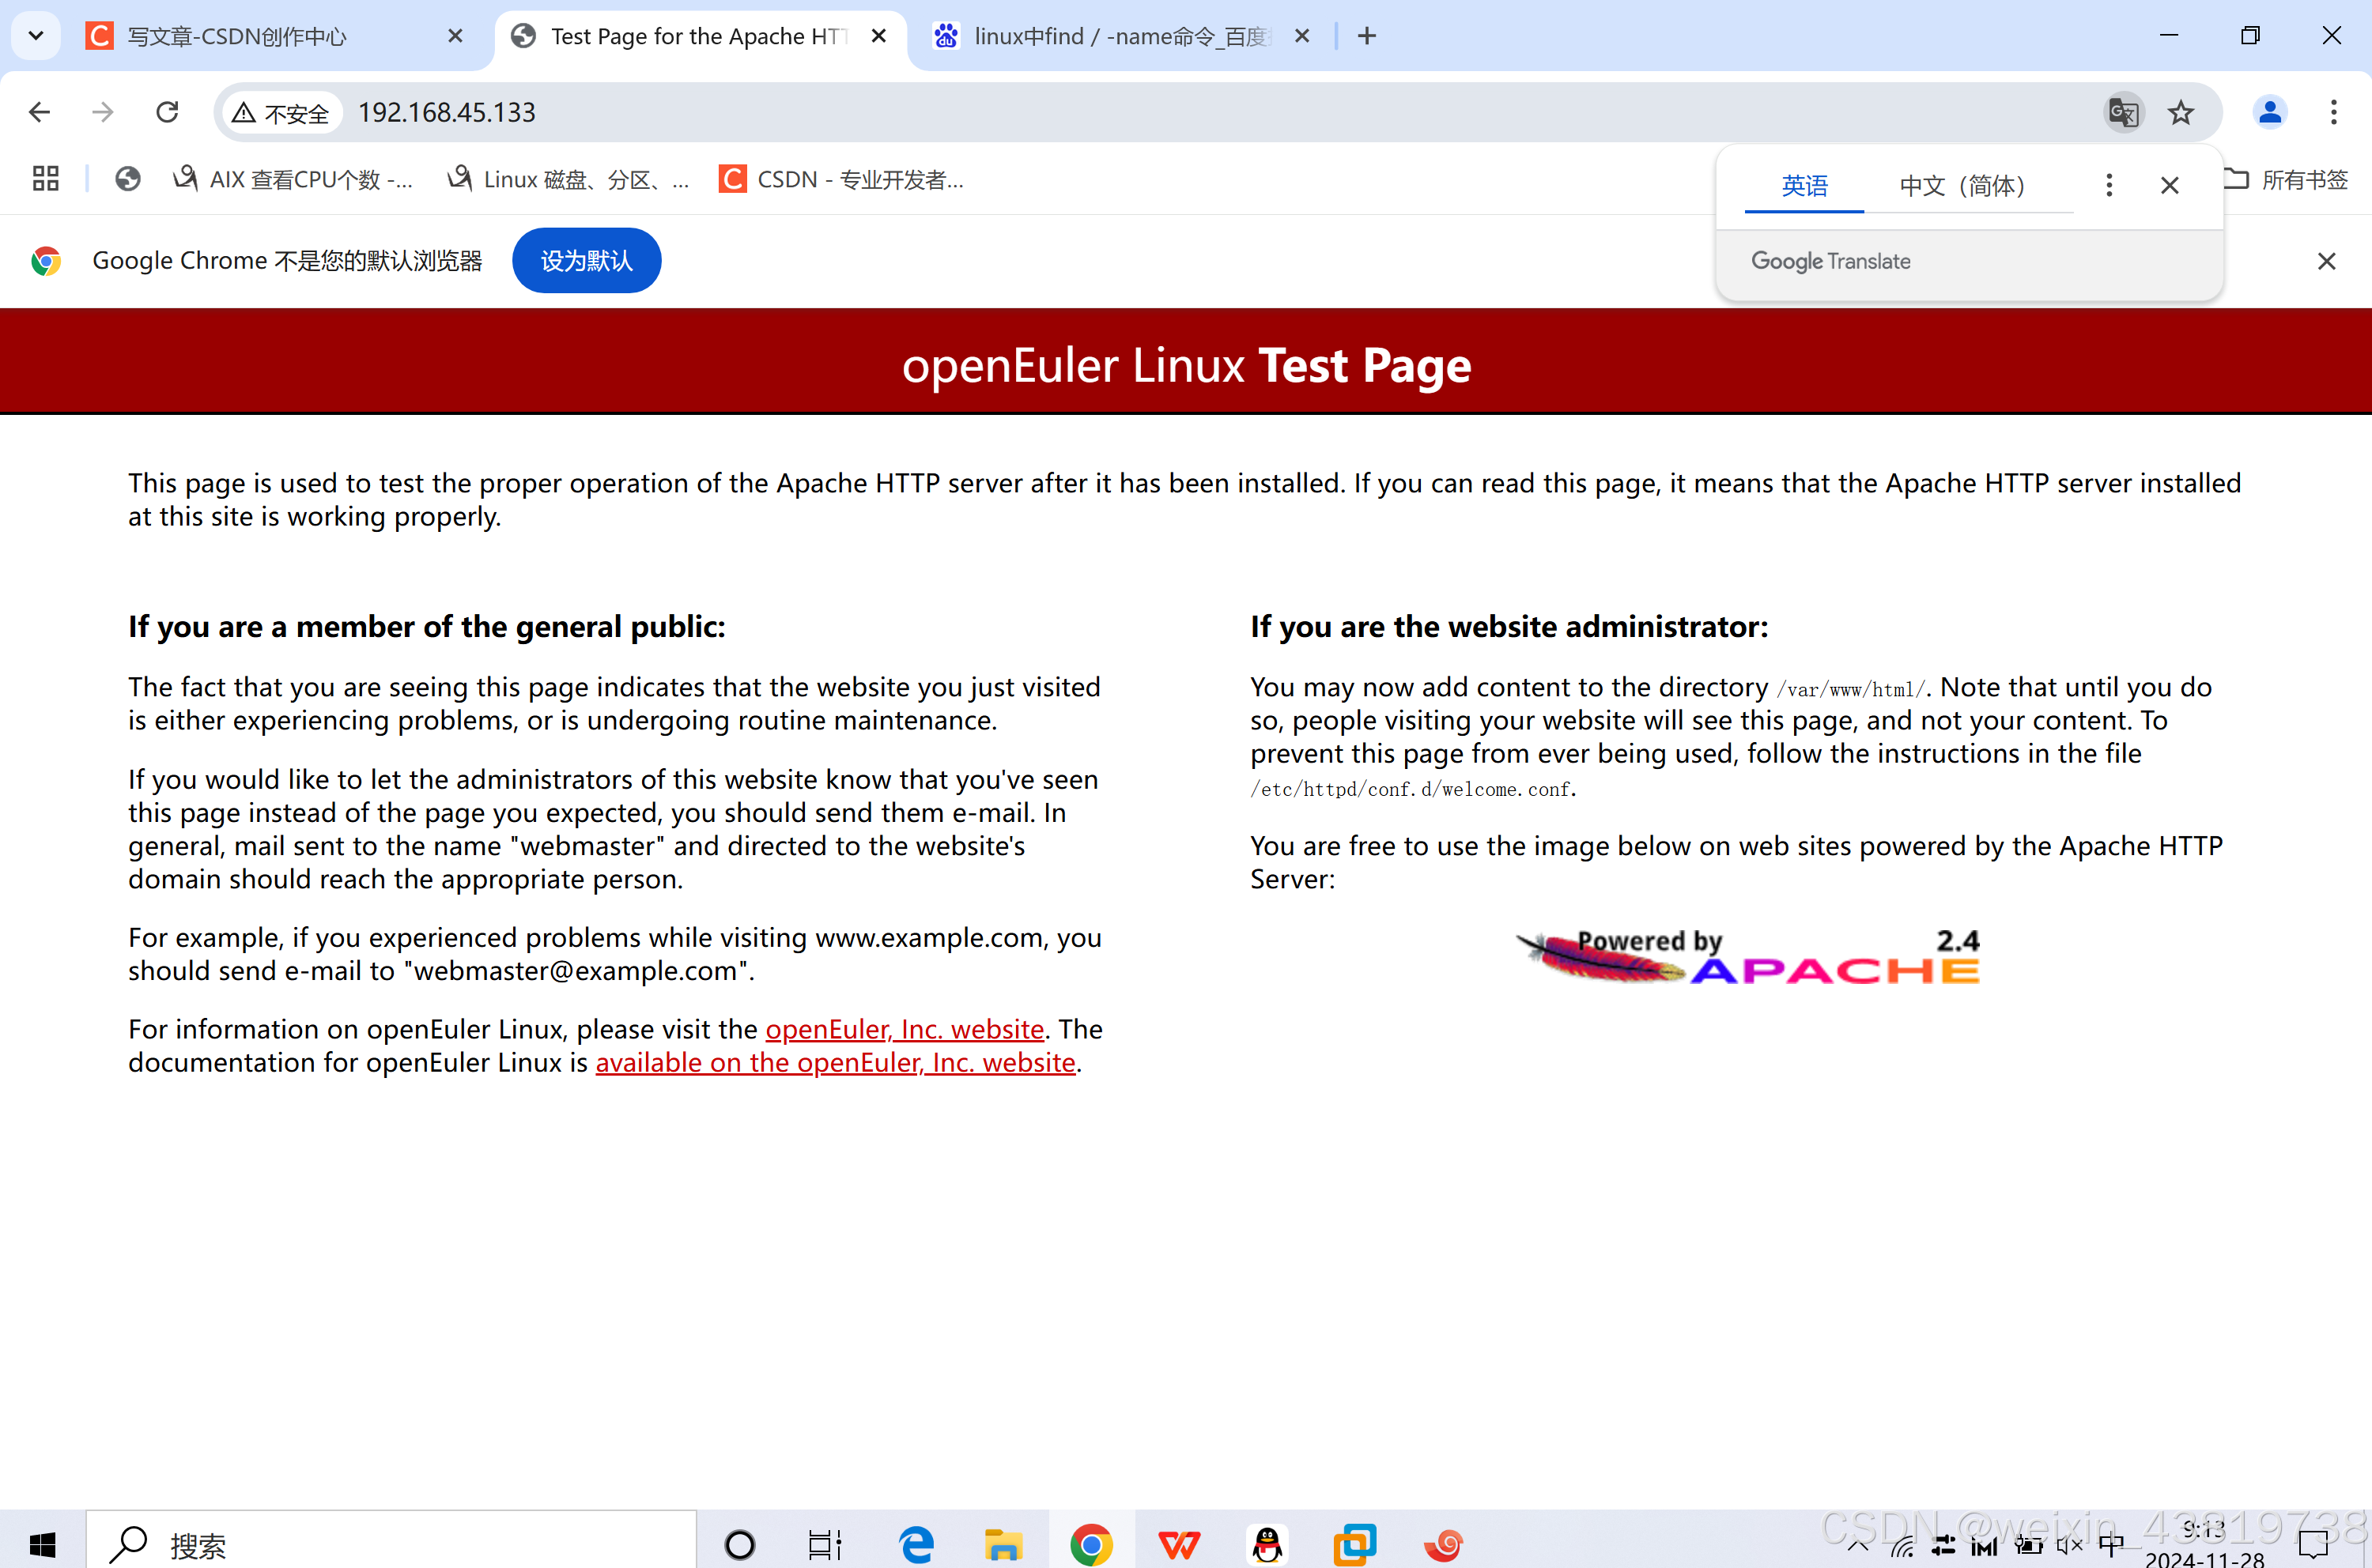Viewport: 2372px width, 1568px height.
Task: Bookmark this page with the star icon
Action: (x=2181, y=112)
